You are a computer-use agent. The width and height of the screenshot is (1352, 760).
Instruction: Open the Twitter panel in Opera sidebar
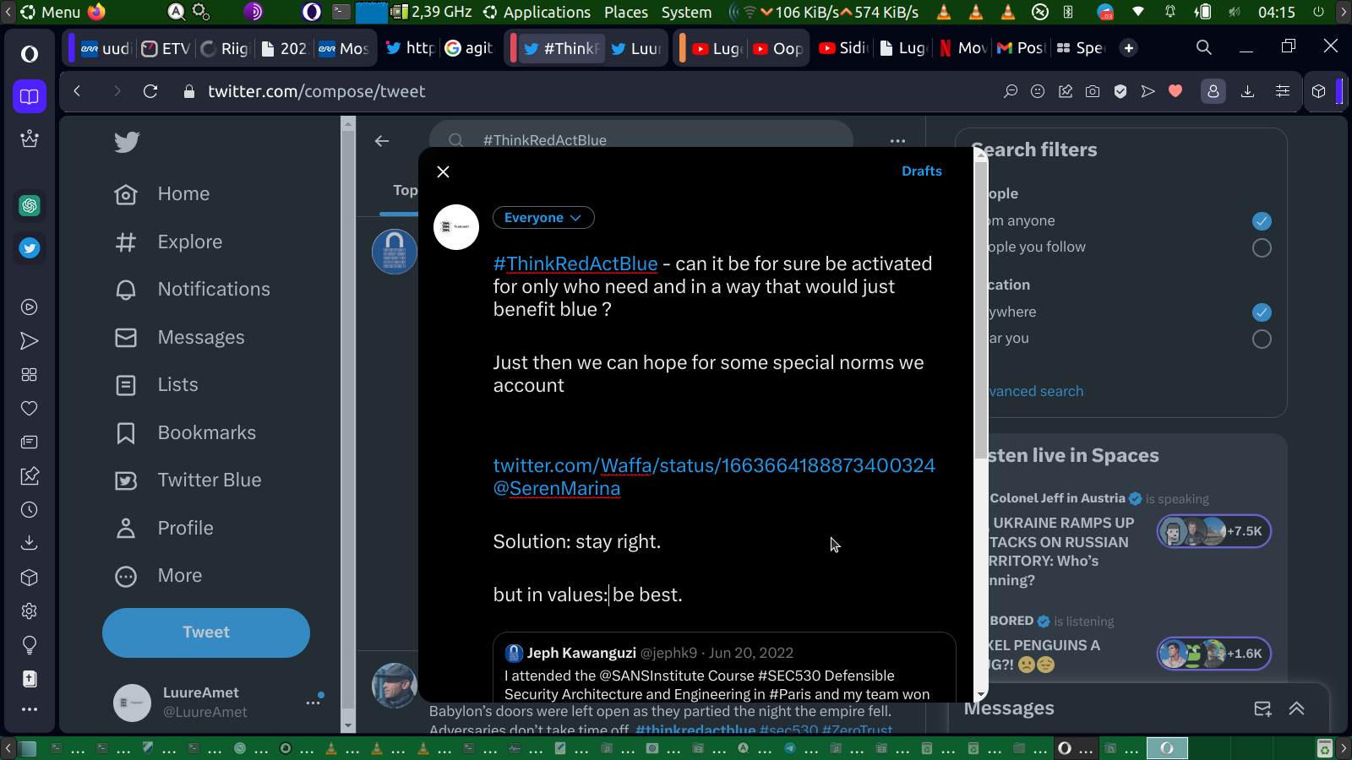point(30,248)
